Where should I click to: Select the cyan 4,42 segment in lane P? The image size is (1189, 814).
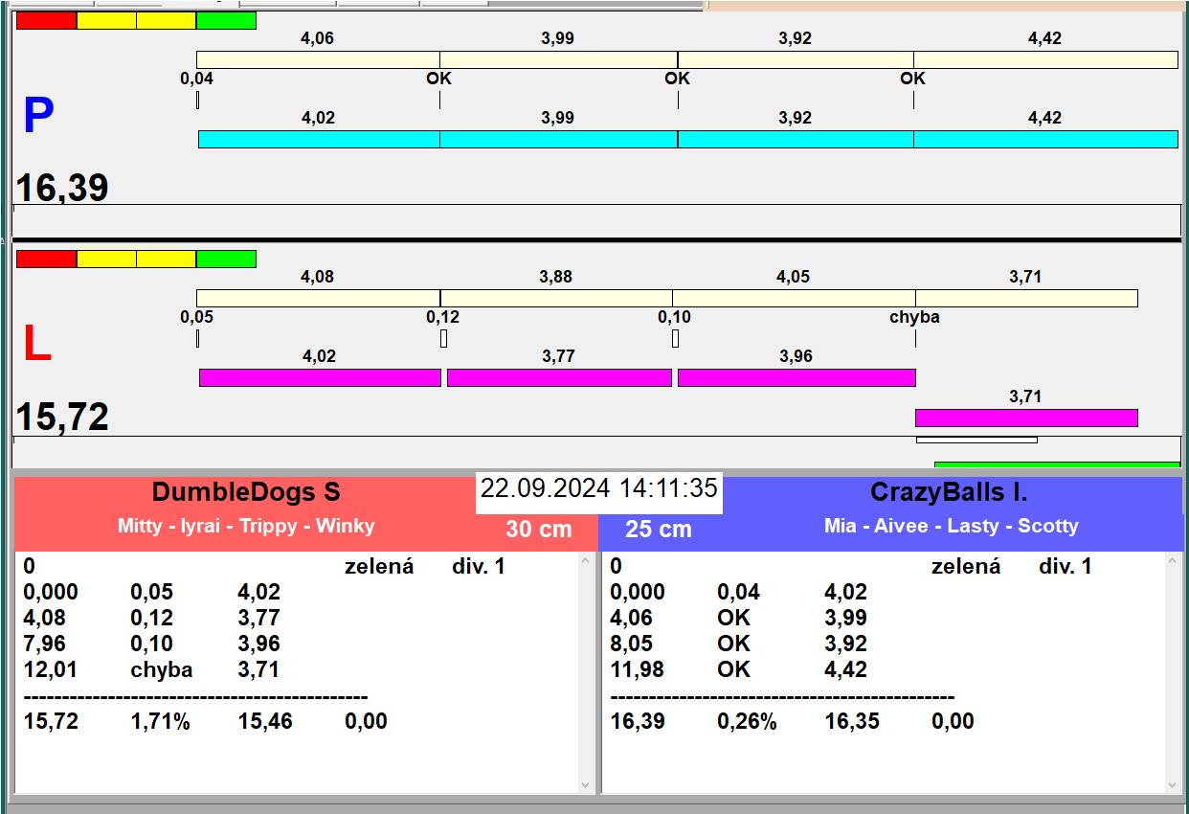pos(1045,139)
